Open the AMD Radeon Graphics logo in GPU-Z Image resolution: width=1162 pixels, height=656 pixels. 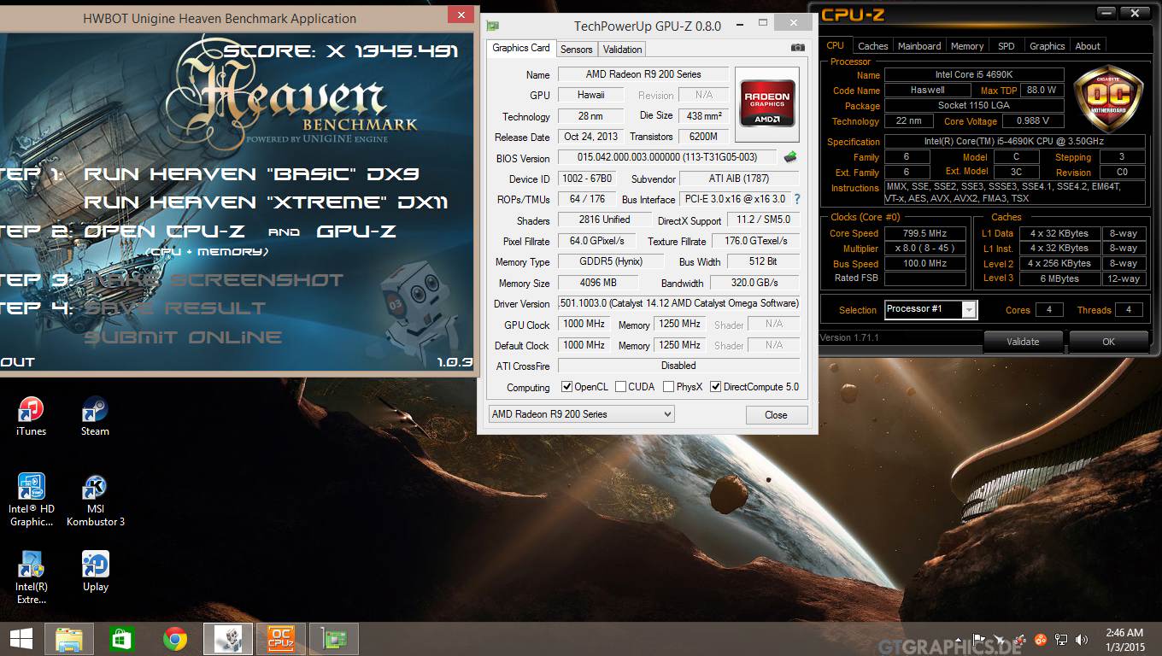[767, 104]
